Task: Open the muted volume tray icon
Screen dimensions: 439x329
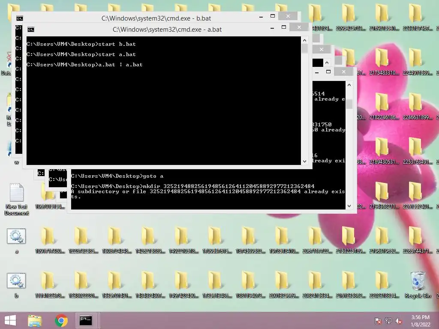Action: [399, 321]
